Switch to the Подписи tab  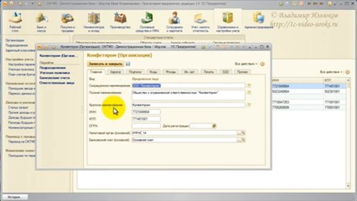click(x=135, y=72)
